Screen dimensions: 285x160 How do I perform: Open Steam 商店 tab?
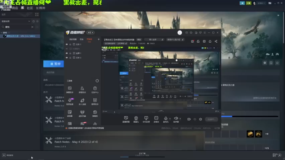click(x=15, y=8)
